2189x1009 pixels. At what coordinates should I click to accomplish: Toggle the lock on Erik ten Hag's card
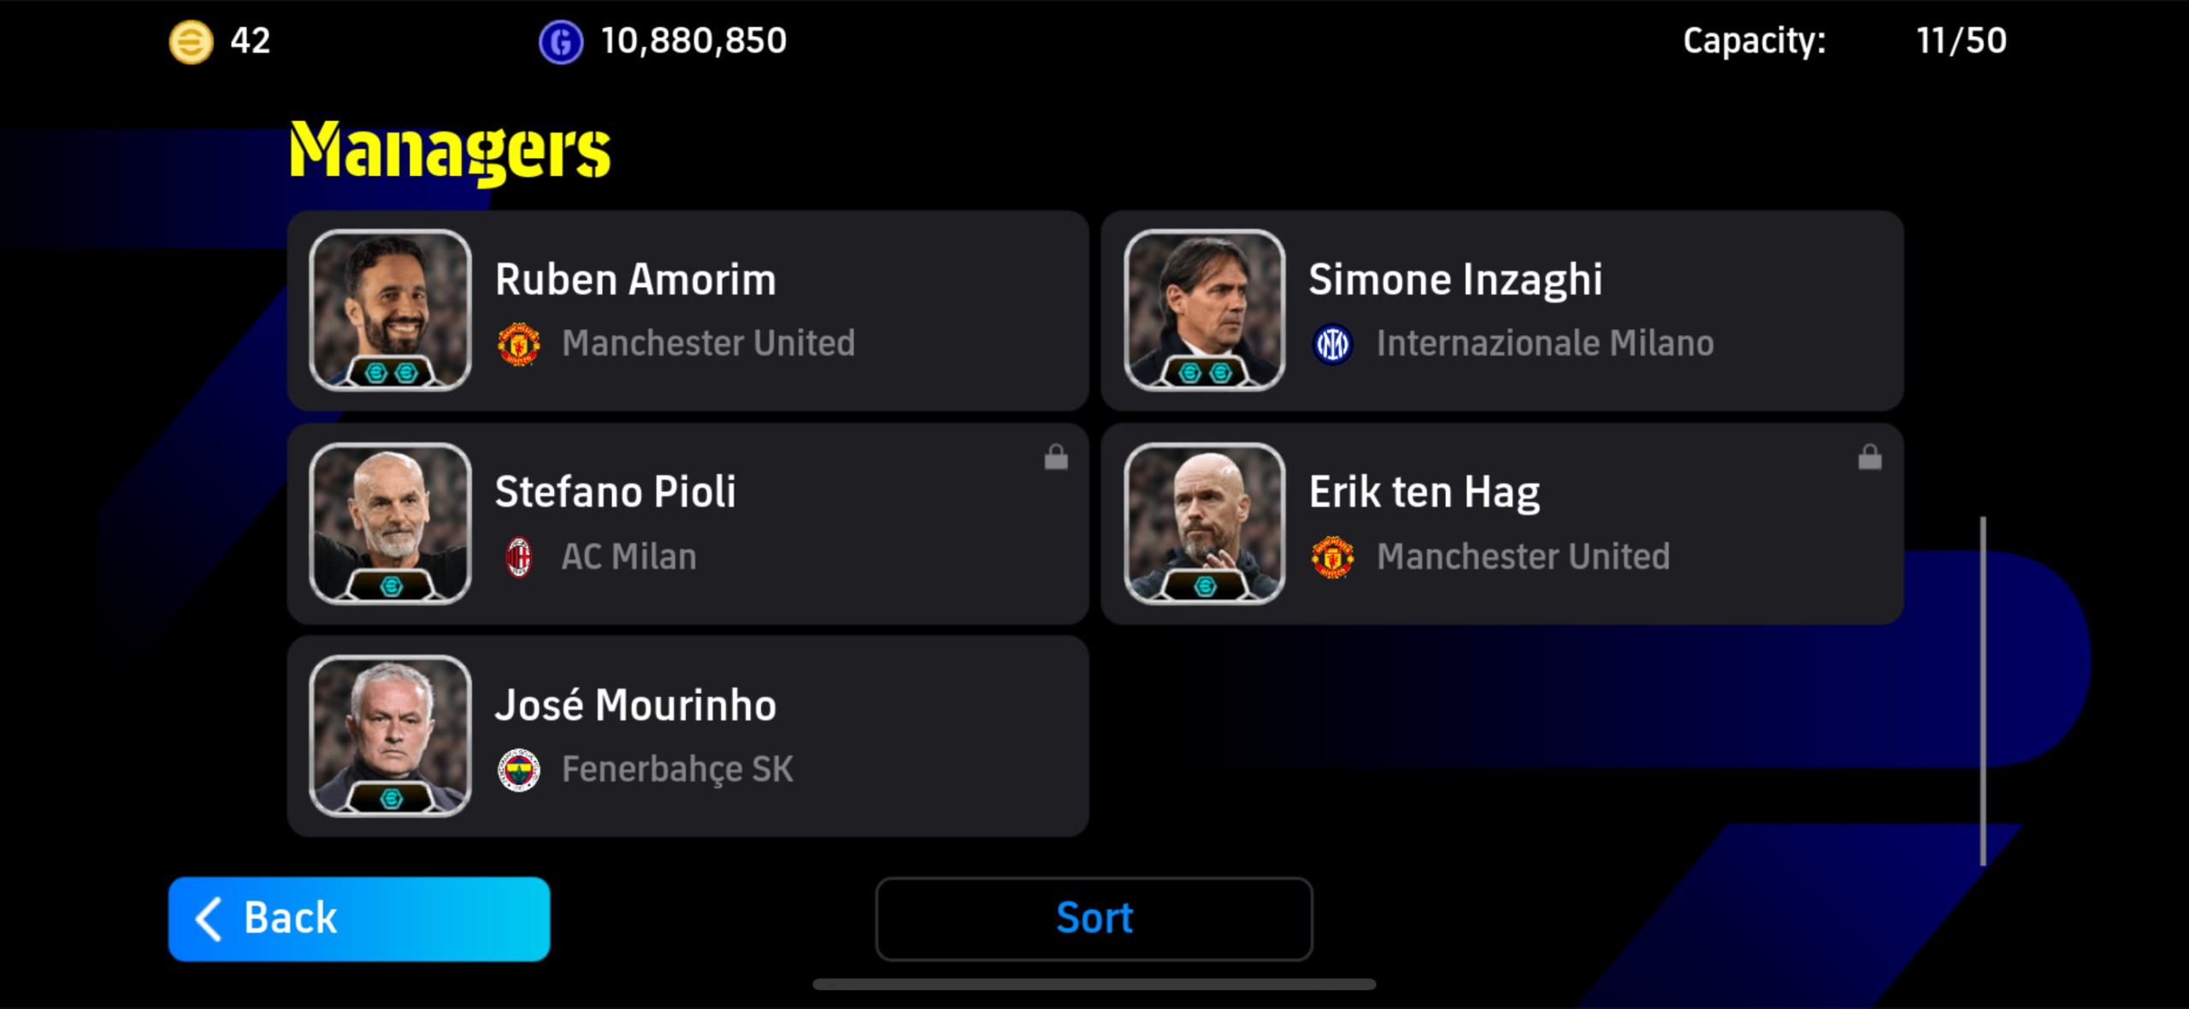[1869, 457]
